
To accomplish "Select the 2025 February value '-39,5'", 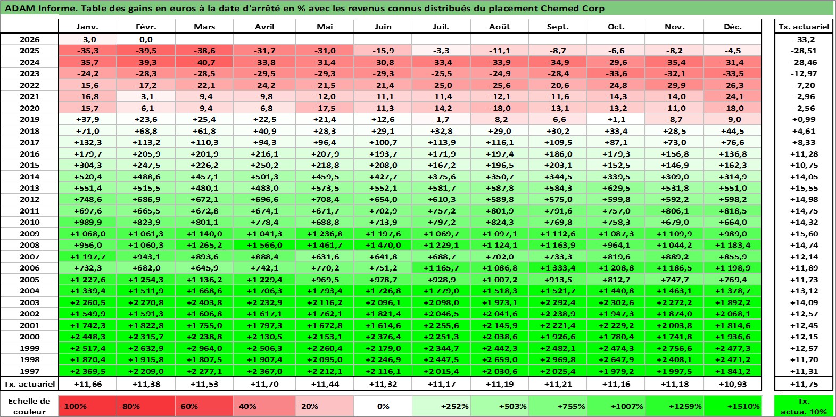I will (146, 51).
